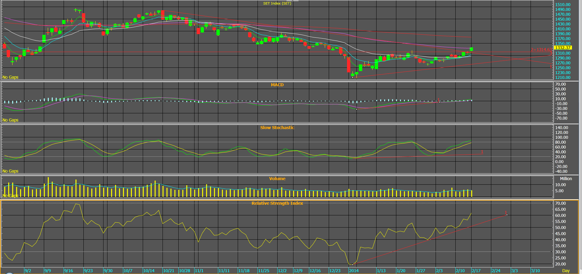This screenshot has height=274, width=582.
Task: Select the MACD panel title
Action: [277, 85]
